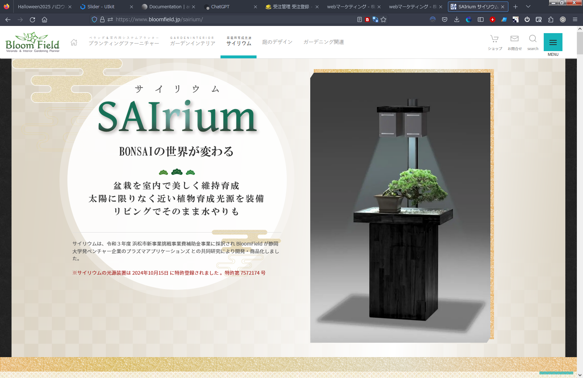583x378 pixels.
Task: Click the Bloom Field logo
Action: click(32, 42)
